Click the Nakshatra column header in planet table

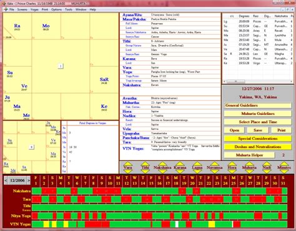point(281,16)
